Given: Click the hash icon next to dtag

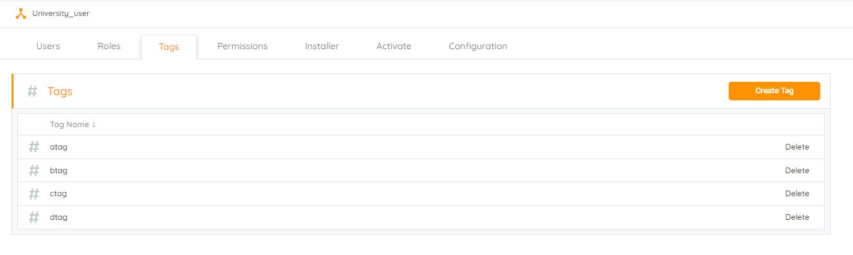Looking at the screenshot, I should 34,217.
